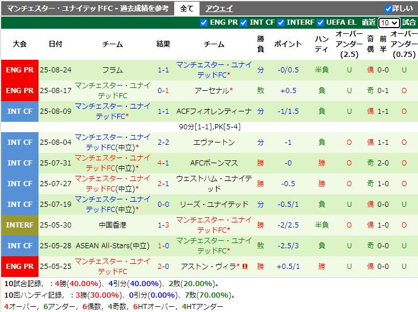
Task: Click INT CF badge in the 25-05-28 row
Action: tap(20, 246)
